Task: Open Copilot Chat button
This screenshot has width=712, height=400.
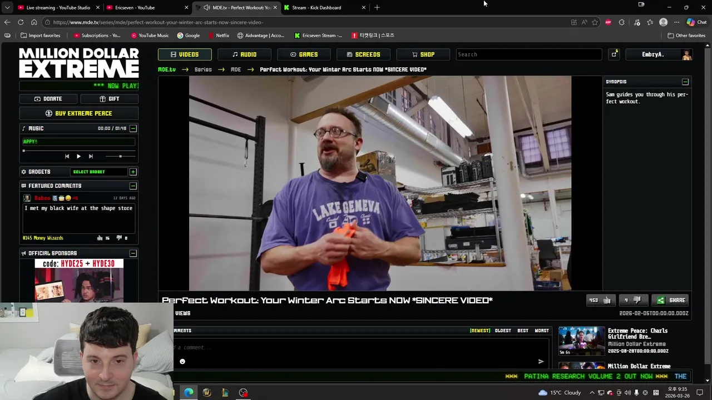Action: [x=696, y=22]
